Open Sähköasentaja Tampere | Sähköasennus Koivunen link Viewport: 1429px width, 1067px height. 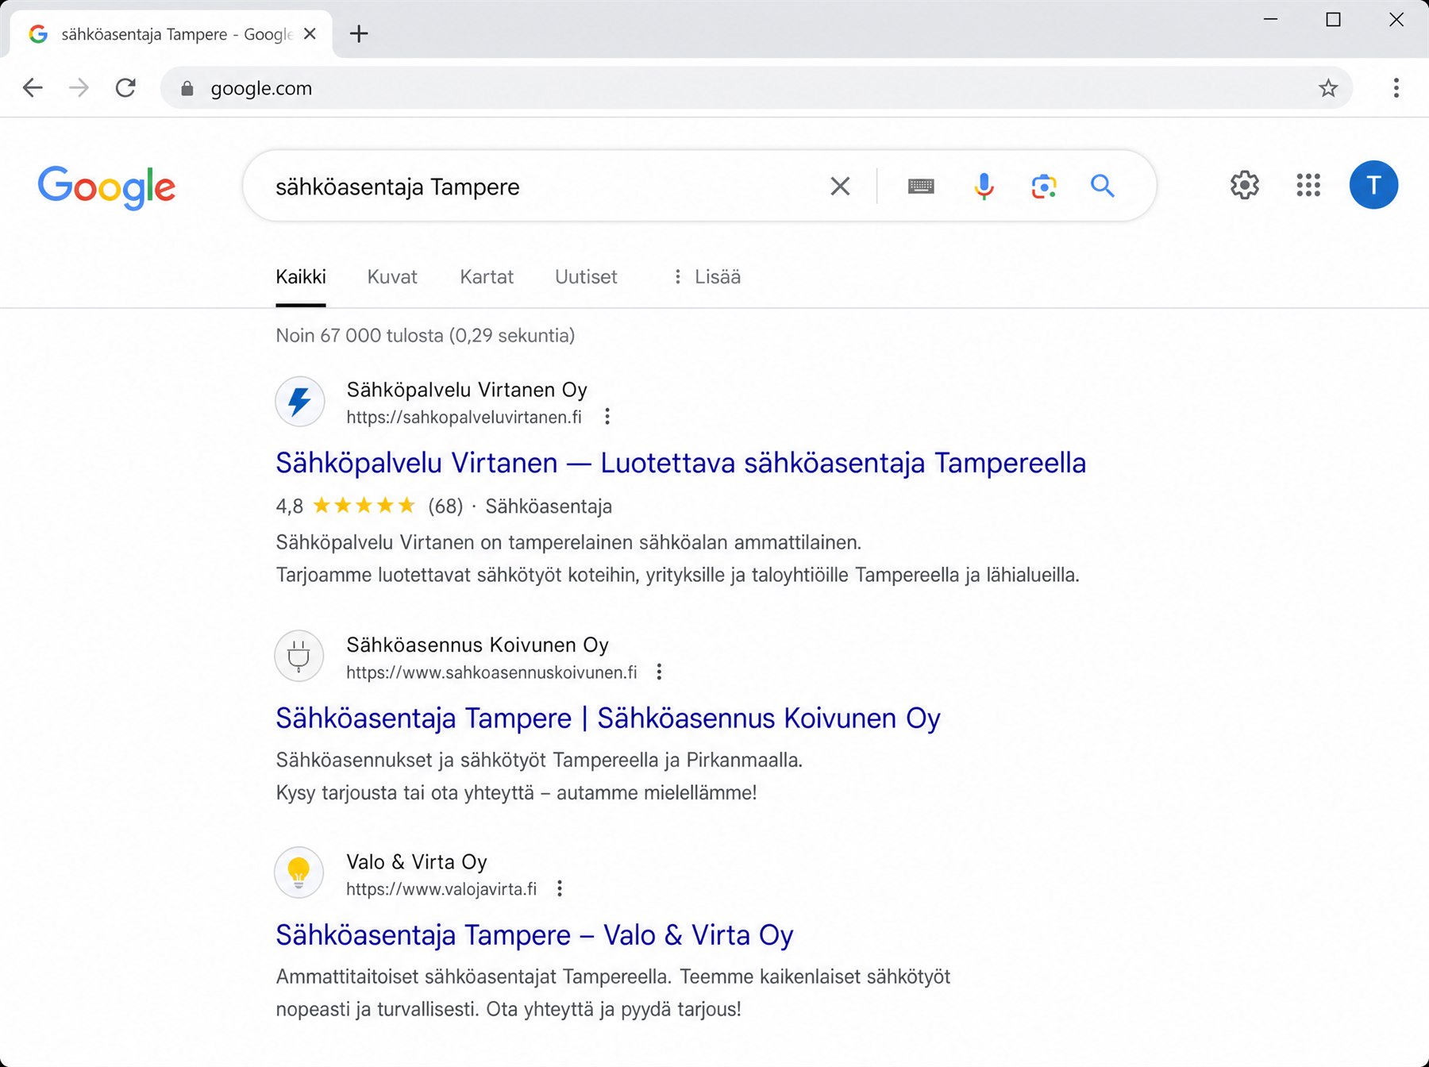click(608, 718)
